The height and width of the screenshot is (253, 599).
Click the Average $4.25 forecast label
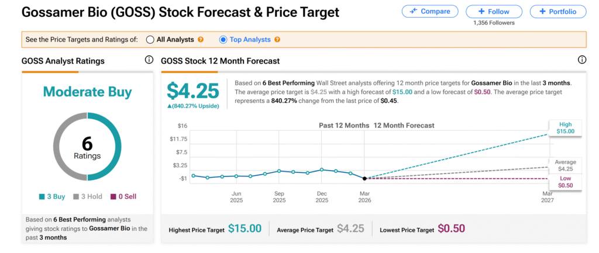pyautogui.click(x=565, y=165)
